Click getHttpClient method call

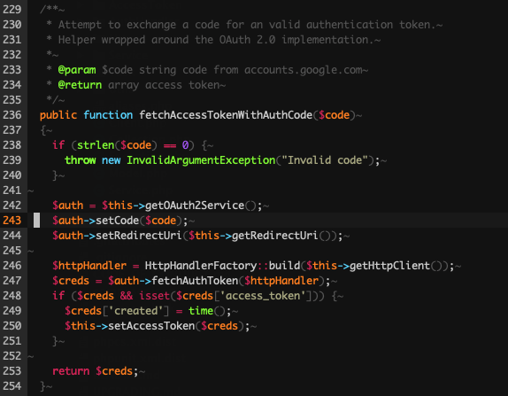[389, 265]
